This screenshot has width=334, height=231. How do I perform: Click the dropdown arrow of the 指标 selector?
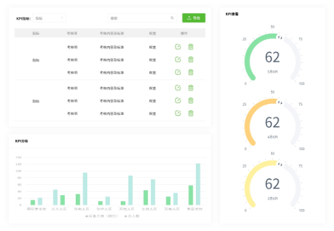tap(62, 18)
